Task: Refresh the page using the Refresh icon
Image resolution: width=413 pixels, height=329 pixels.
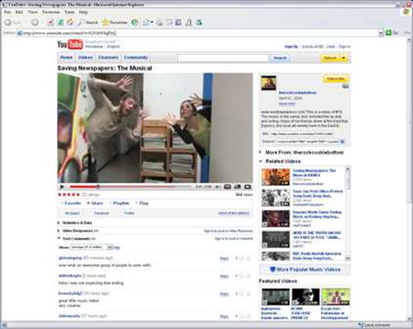Action: 60,23
